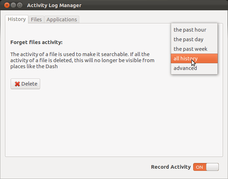Click the "Activity Log Manager" title bar text

coord(54,5)
